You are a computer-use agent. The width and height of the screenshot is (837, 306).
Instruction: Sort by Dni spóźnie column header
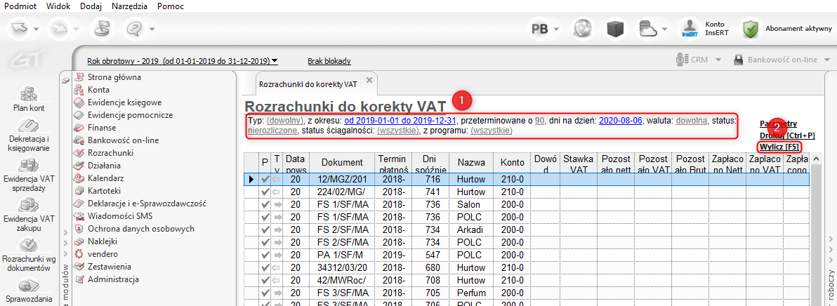click(x=430, y=163)
